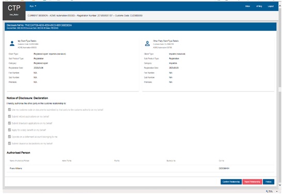Click the page scrollbar up arrow
The image size is (283, 195).
pos(280,6)
